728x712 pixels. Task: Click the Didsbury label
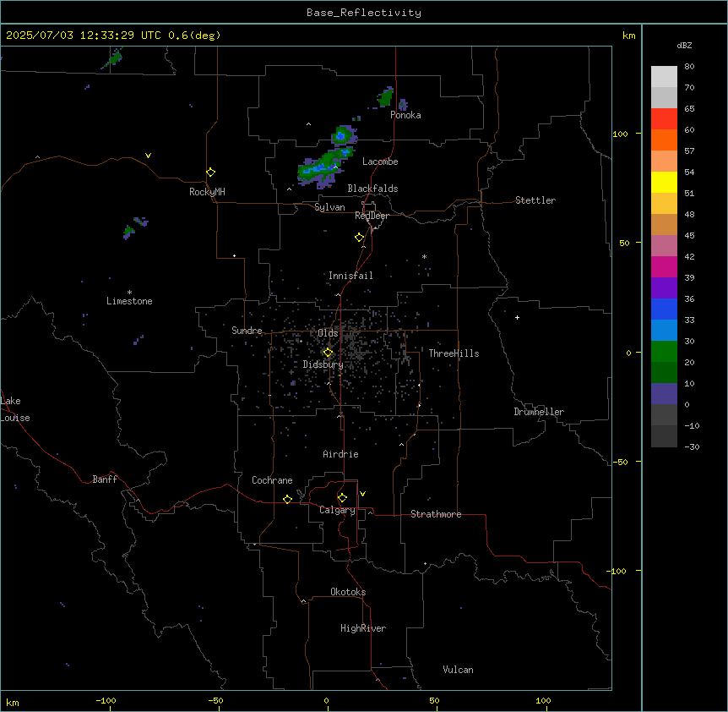click(x=323, y=364)
